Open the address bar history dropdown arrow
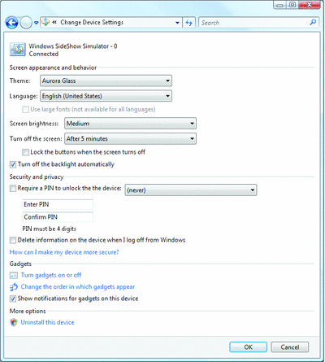 177,23
